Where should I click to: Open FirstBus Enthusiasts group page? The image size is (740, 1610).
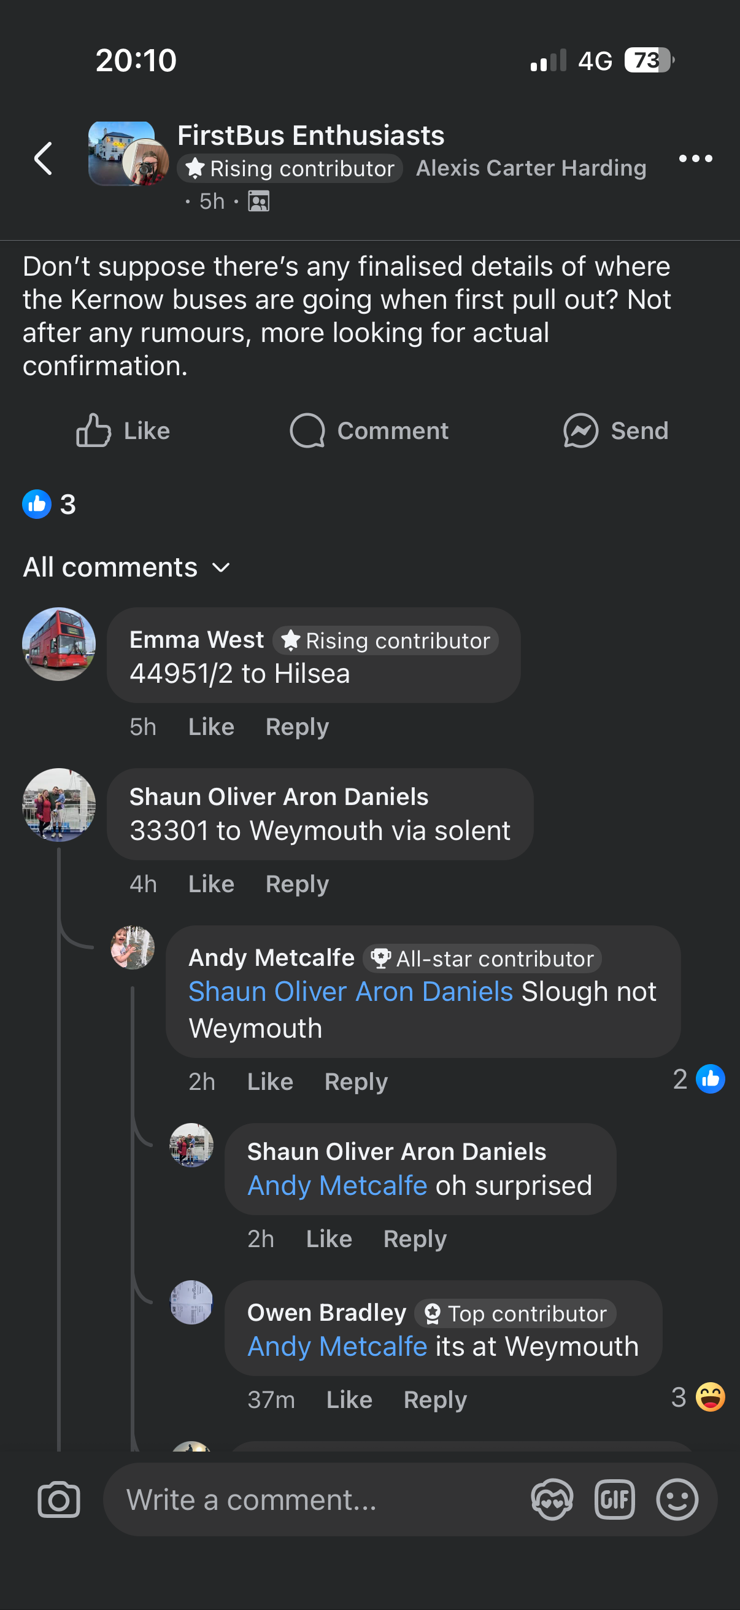point(311,136)
